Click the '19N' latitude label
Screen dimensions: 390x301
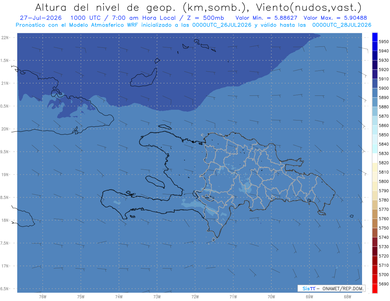pyautogui.click(x=5, y=175)
